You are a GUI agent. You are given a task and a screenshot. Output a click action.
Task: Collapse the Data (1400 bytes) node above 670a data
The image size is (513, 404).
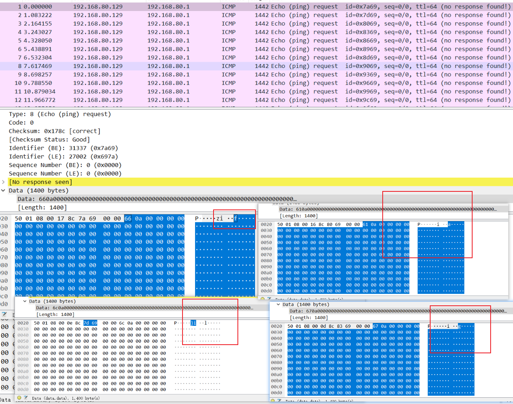pos(278,305)
